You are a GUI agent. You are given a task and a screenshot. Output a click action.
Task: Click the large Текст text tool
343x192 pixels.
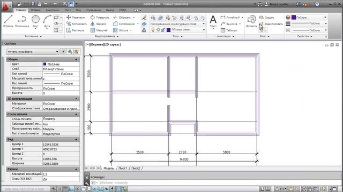point(213,21)
